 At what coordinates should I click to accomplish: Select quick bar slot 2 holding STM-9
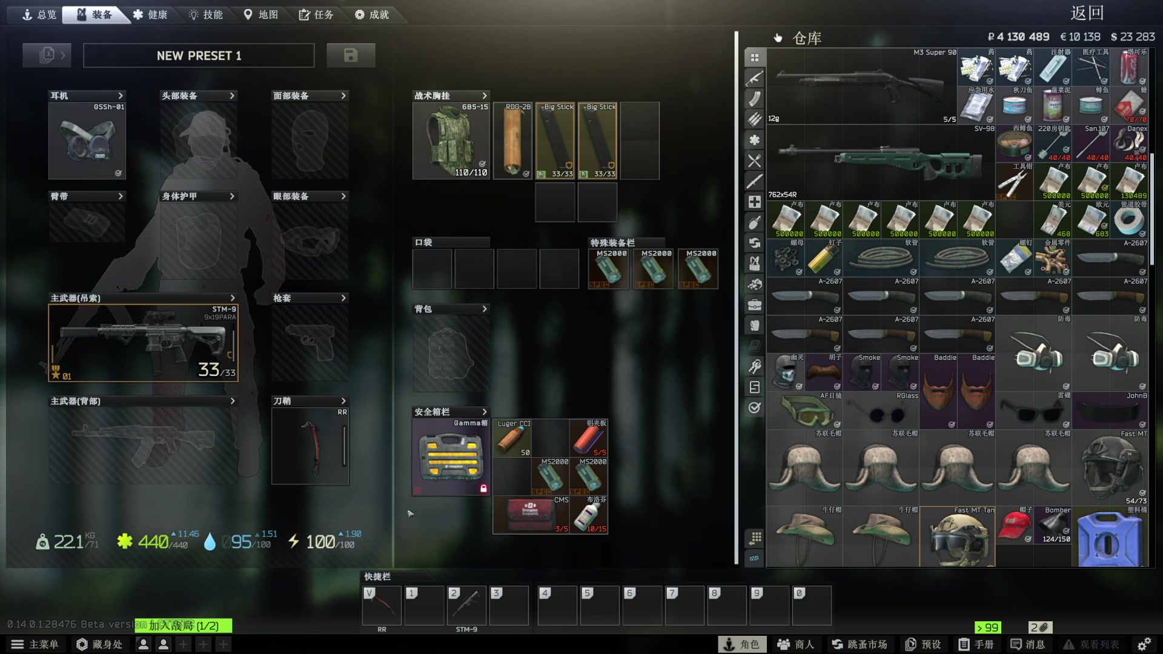[x=466, y=605]
